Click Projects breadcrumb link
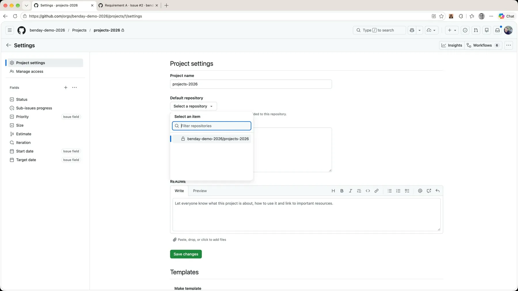 (x=79, y=30)
